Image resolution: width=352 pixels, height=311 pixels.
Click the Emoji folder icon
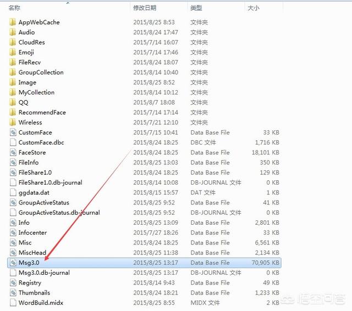tap(13, 52)
